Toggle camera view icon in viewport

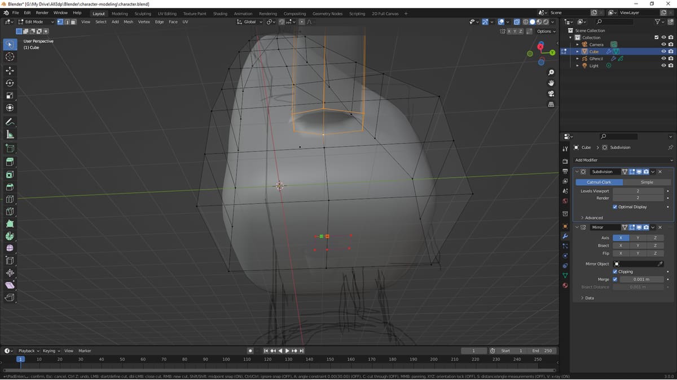coord(551,93)
